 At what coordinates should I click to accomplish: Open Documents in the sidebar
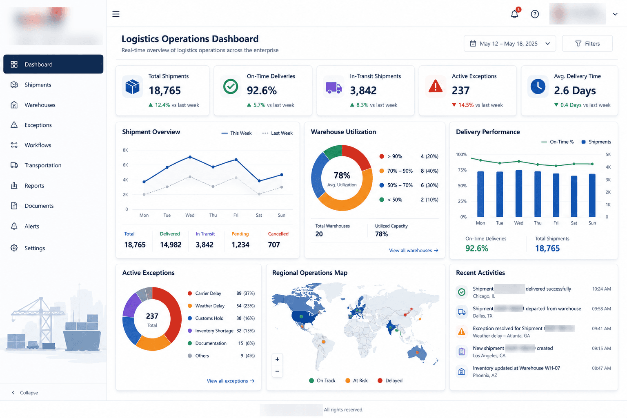click(53, 206)
